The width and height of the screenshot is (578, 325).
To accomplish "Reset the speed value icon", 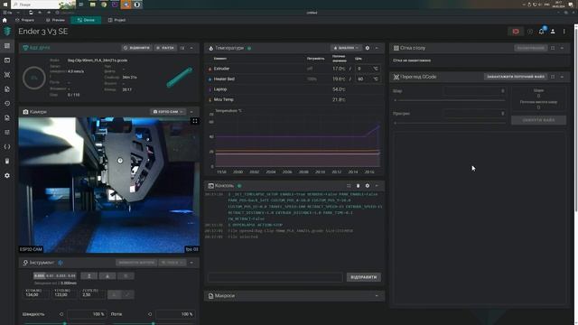I will click(61, 314).
